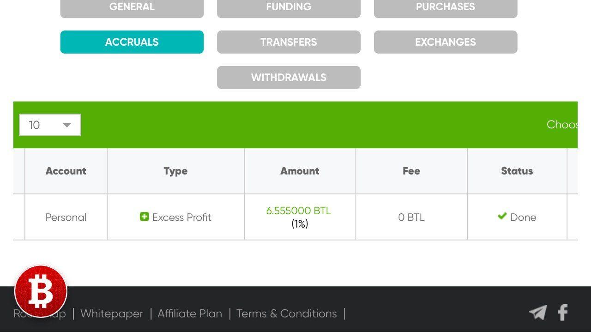
Task: Select the Purchases tab
Action: [445, 7]
